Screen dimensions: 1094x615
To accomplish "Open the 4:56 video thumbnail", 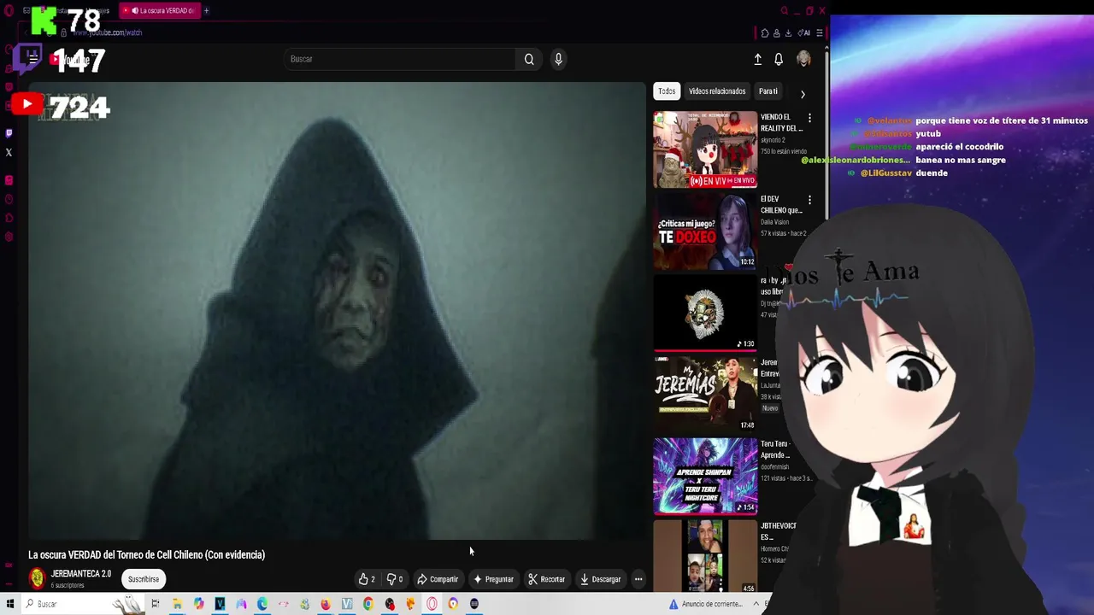I will (705, 557).
